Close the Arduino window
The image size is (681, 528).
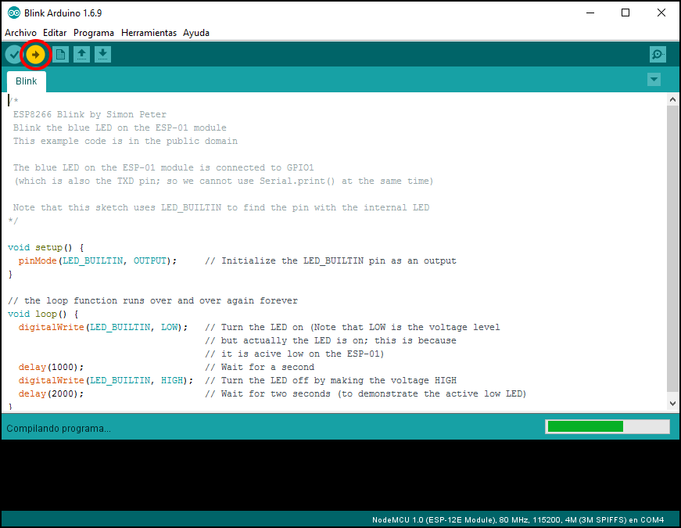click(661, 13)
